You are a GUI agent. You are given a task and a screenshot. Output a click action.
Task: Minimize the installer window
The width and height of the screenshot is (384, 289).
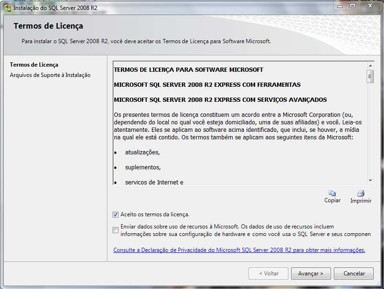340,6
